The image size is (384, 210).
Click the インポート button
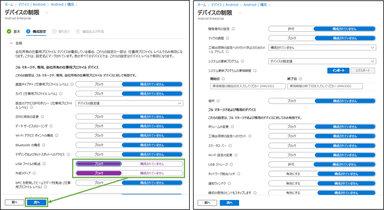(338, 71)
